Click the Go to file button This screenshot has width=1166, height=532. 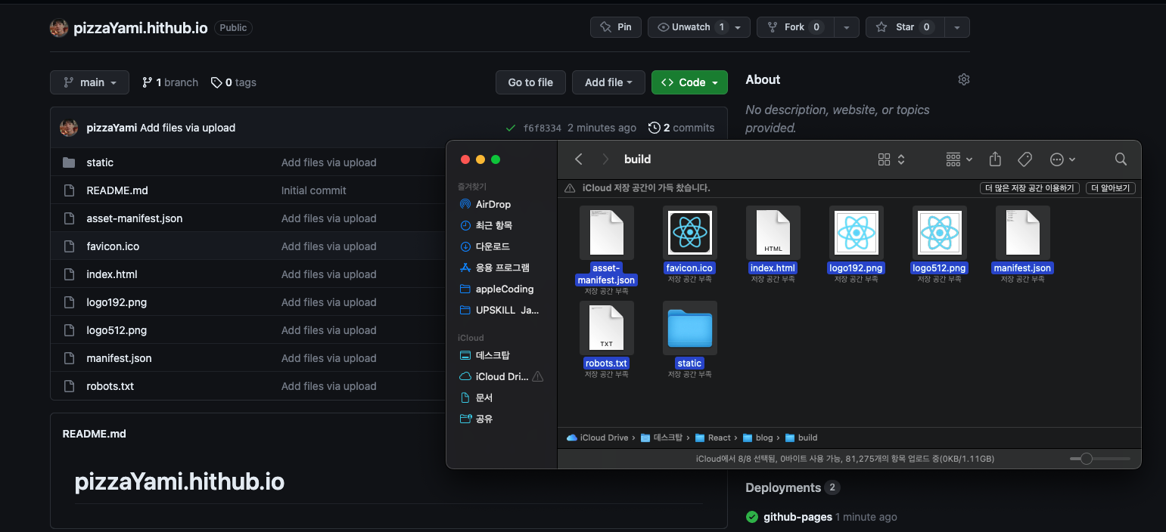click(530, 82)
